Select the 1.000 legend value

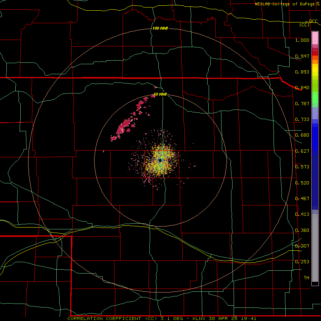[x=302, y=40]
